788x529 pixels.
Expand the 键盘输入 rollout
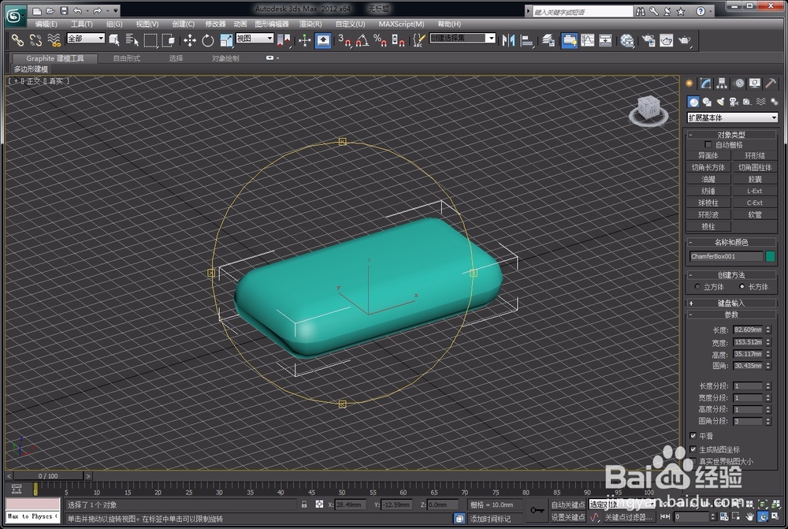click(x=731, y=304)
